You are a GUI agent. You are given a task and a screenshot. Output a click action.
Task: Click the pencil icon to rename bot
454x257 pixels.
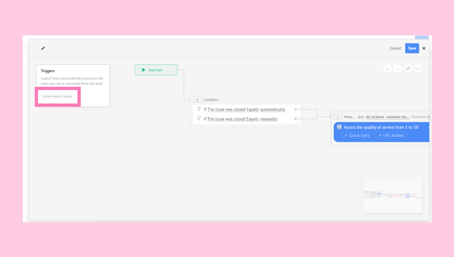[43, 48]
